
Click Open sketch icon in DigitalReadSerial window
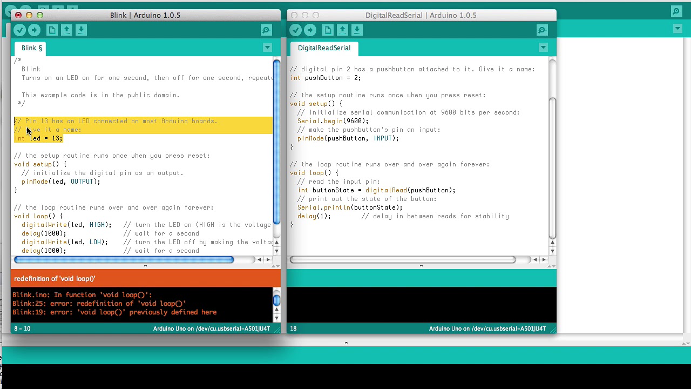point(342,30)
